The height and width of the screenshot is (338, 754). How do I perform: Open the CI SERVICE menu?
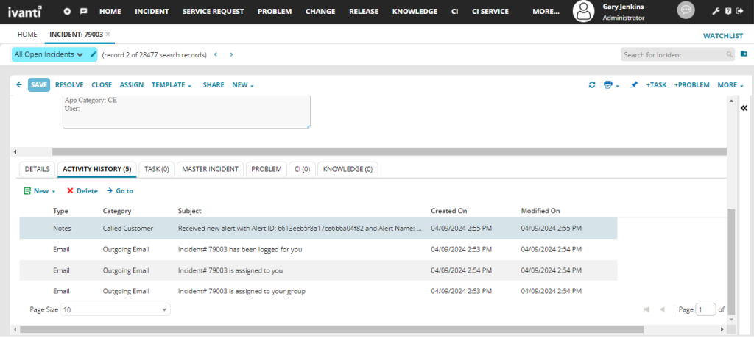[x=490, y=11]
